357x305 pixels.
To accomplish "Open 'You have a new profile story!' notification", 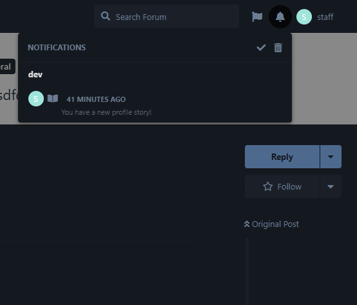I will tap(106, 112).
